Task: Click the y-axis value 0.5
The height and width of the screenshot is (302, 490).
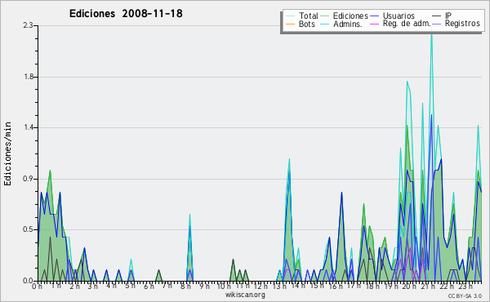Action: click(x=28, y=230)
